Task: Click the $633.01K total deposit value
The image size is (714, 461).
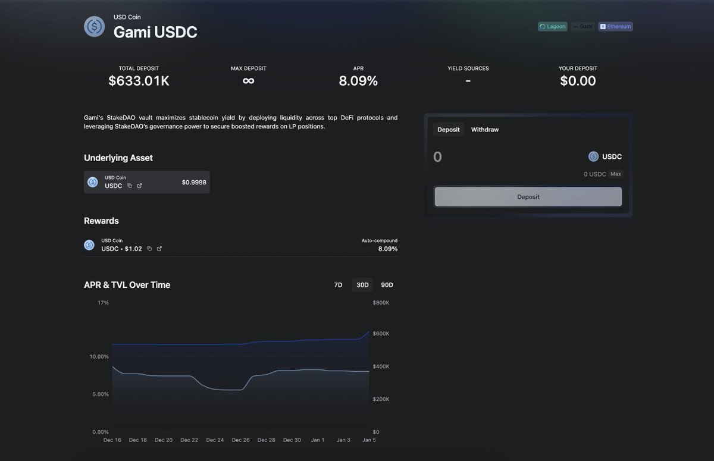Action: pyautogui.click(x=139, y=81)
